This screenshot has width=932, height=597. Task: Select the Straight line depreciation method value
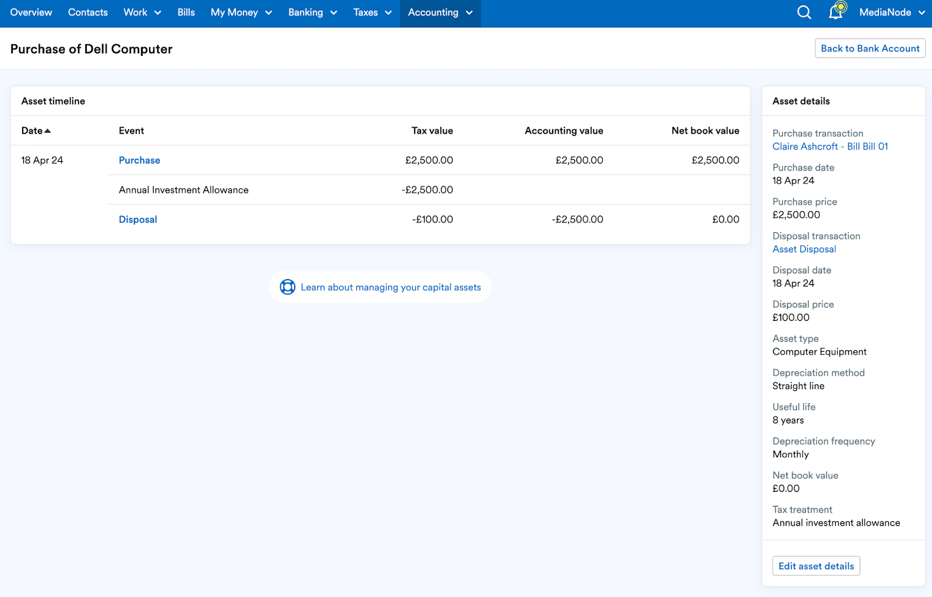[798, 386]
